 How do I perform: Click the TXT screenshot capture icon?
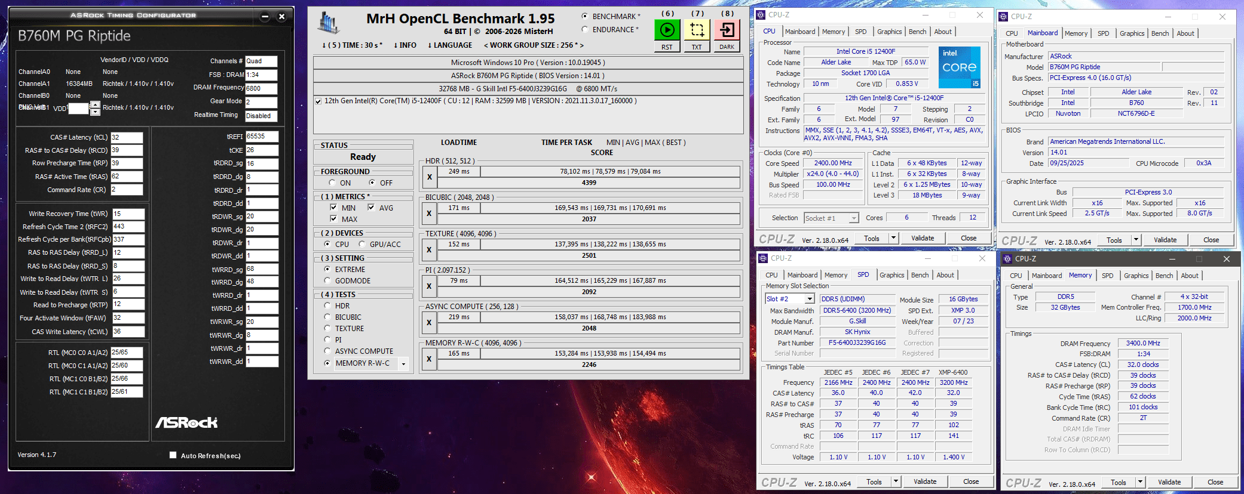697,30
